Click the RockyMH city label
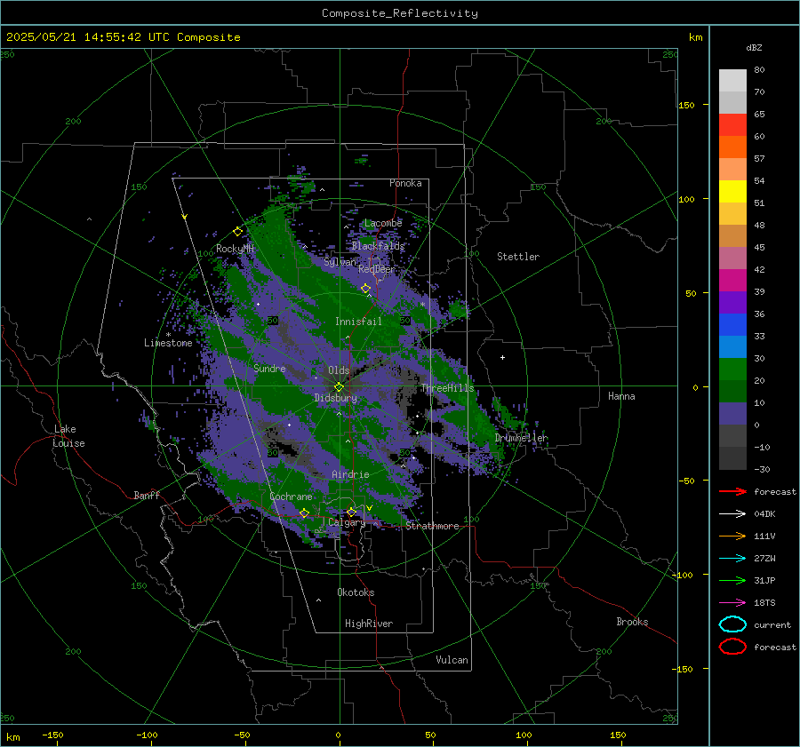This screenshot has width=800, height=747. click(235, 249)
